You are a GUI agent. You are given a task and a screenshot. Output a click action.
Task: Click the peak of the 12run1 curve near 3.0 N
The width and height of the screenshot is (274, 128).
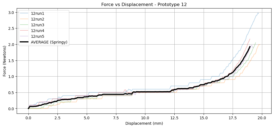point(258,13)
